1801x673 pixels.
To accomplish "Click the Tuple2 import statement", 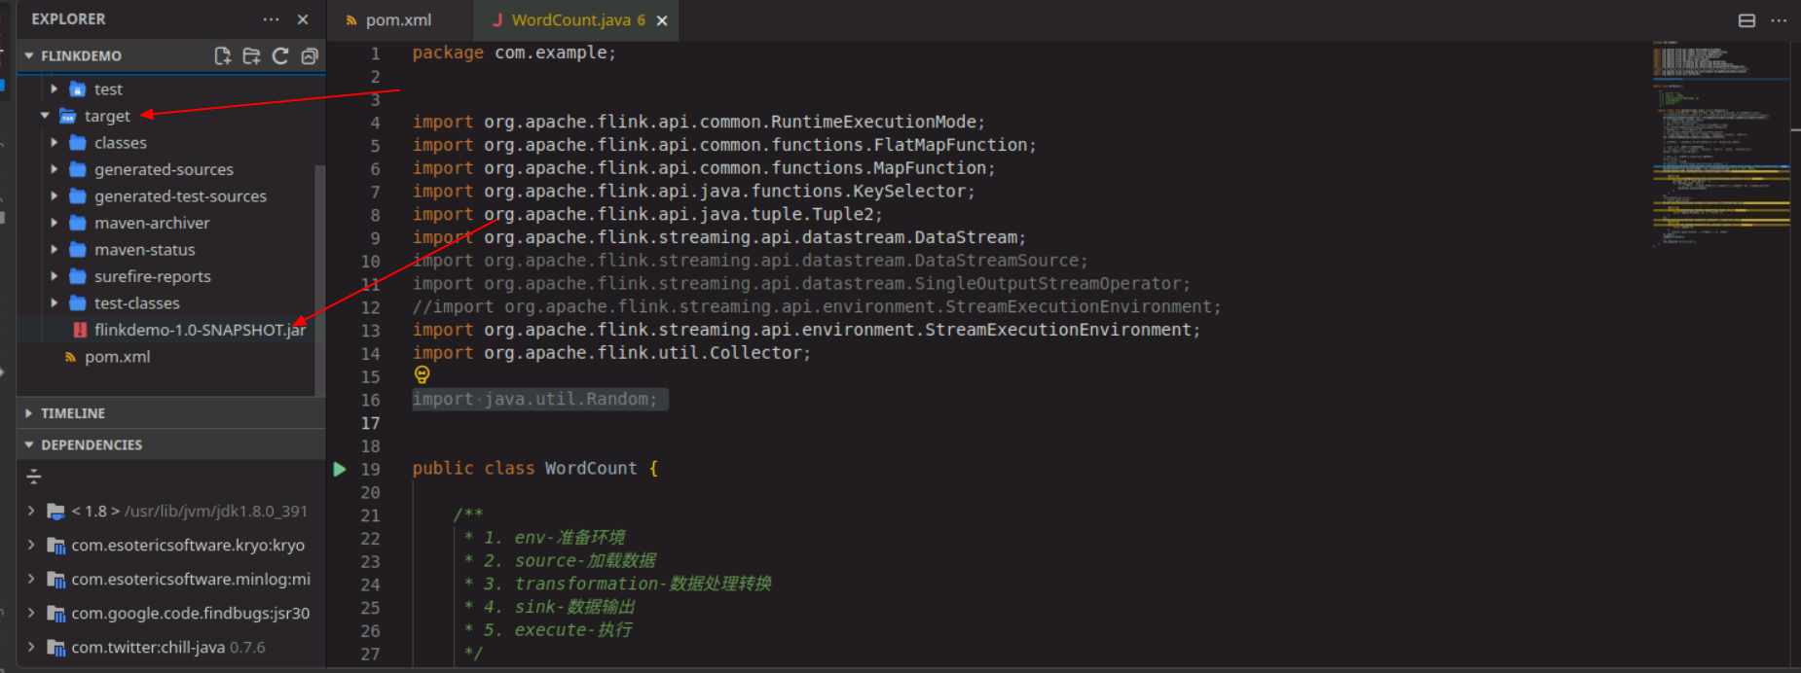I will click(647, 215).
